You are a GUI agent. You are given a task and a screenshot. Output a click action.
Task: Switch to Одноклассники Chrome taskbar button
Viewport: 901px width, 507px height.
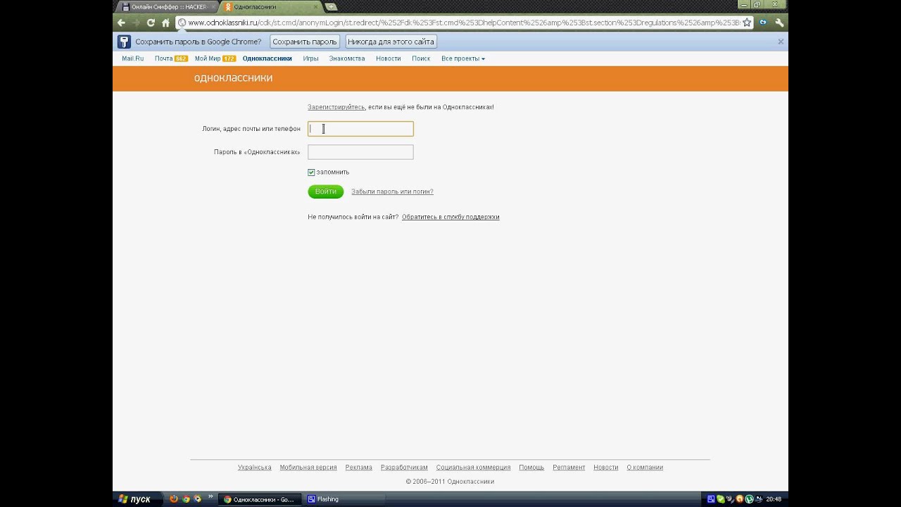pyautogui.click(x=258, y=499)
